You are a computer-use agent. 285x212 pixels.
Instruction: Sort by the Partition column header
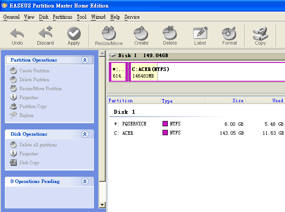click(x=134, y=100)
